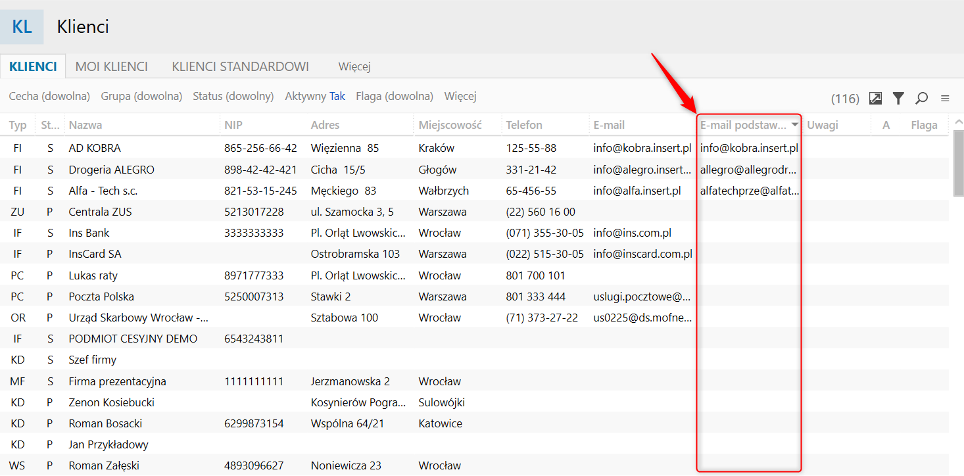Grab the vertical scrollbar thumb
This screenshot has height=476, width=964.
(x=959, y=163)
